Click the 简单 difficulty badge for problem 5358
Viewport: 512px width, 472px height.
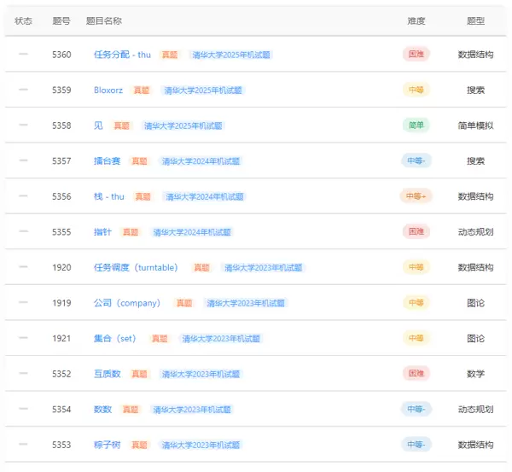pyautogui.click(x=416, y=125)
